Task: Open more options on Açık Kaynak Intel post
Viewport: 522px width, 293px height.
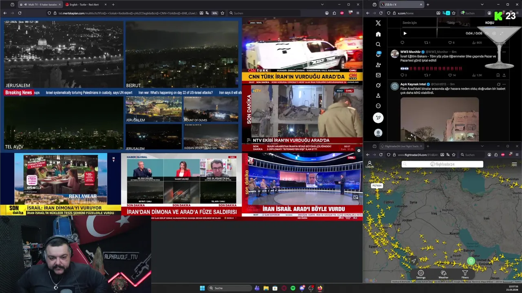Action: tap(504, 84)
